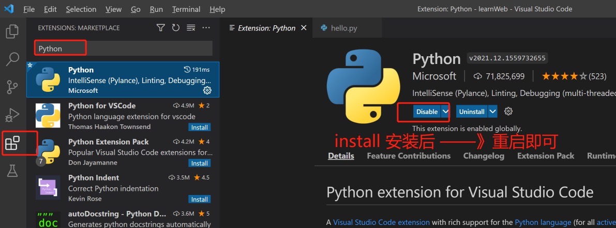The width and height of the screenshot is (616, 228).
Task: Close the Extension: Python tab
Action: [x=303, y=28]
